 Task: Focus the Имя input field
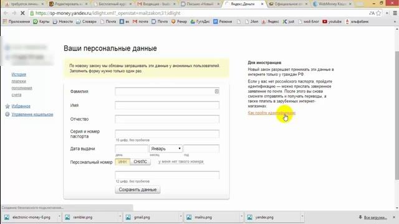point(167,105)
